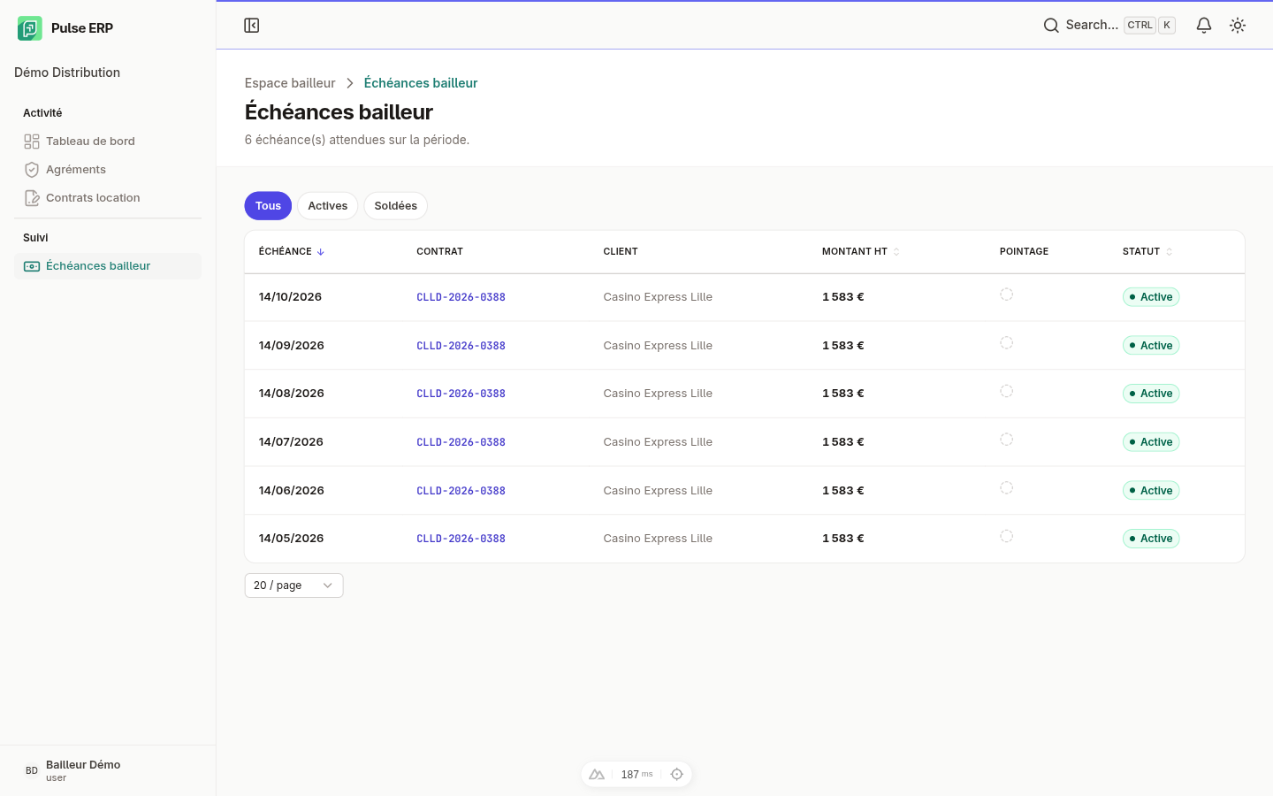Collapse the sidebar with the panel icon
1273x796 pixels.
click(x=252, y=26)
